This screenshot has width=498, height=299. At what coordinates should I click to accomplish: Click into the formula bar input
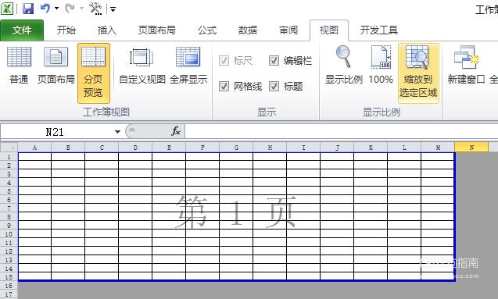342,131
